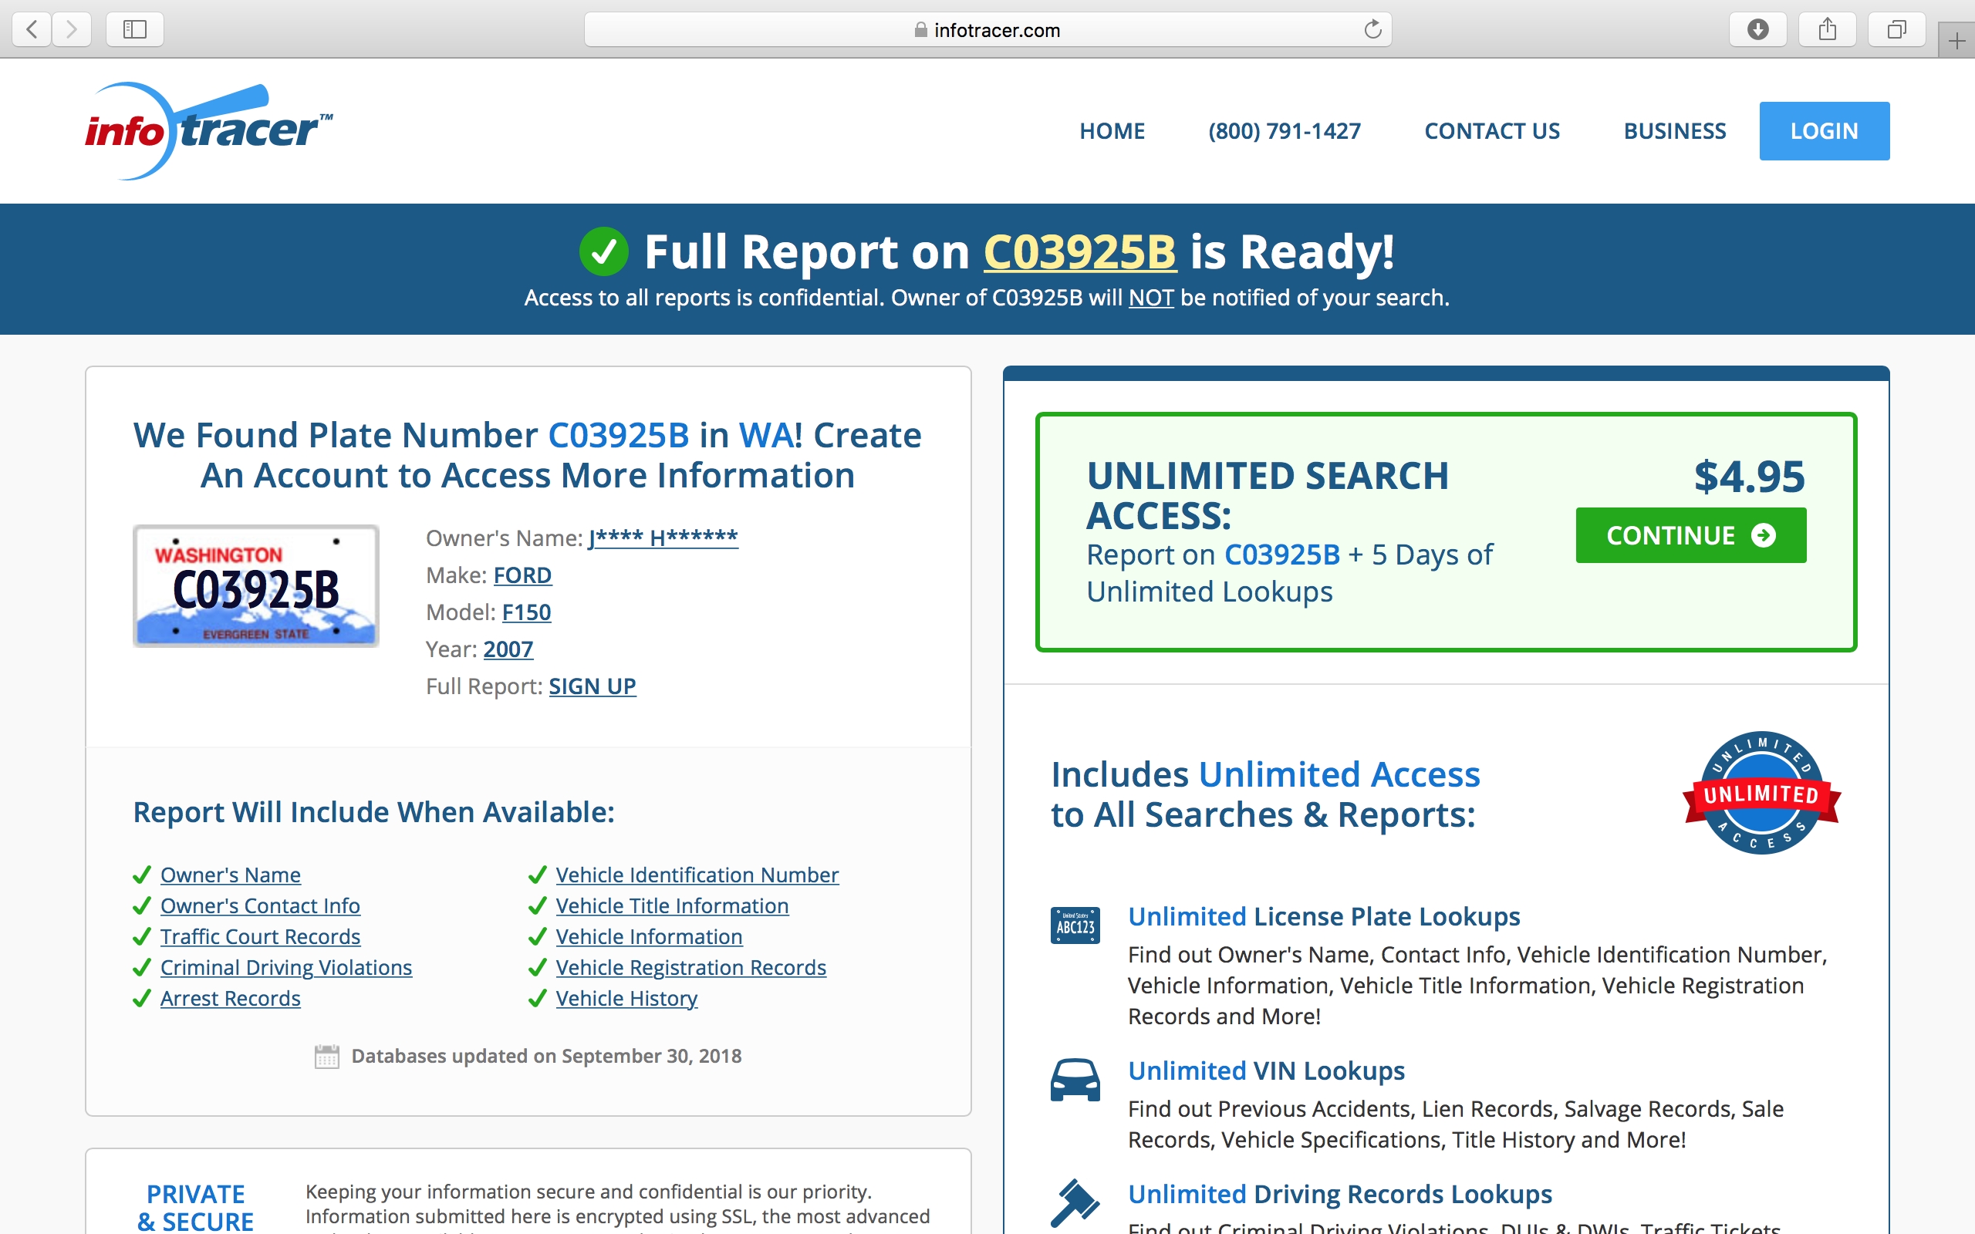Click the green CONTINUE button

pyautogui.click(x=1690, y=535)
